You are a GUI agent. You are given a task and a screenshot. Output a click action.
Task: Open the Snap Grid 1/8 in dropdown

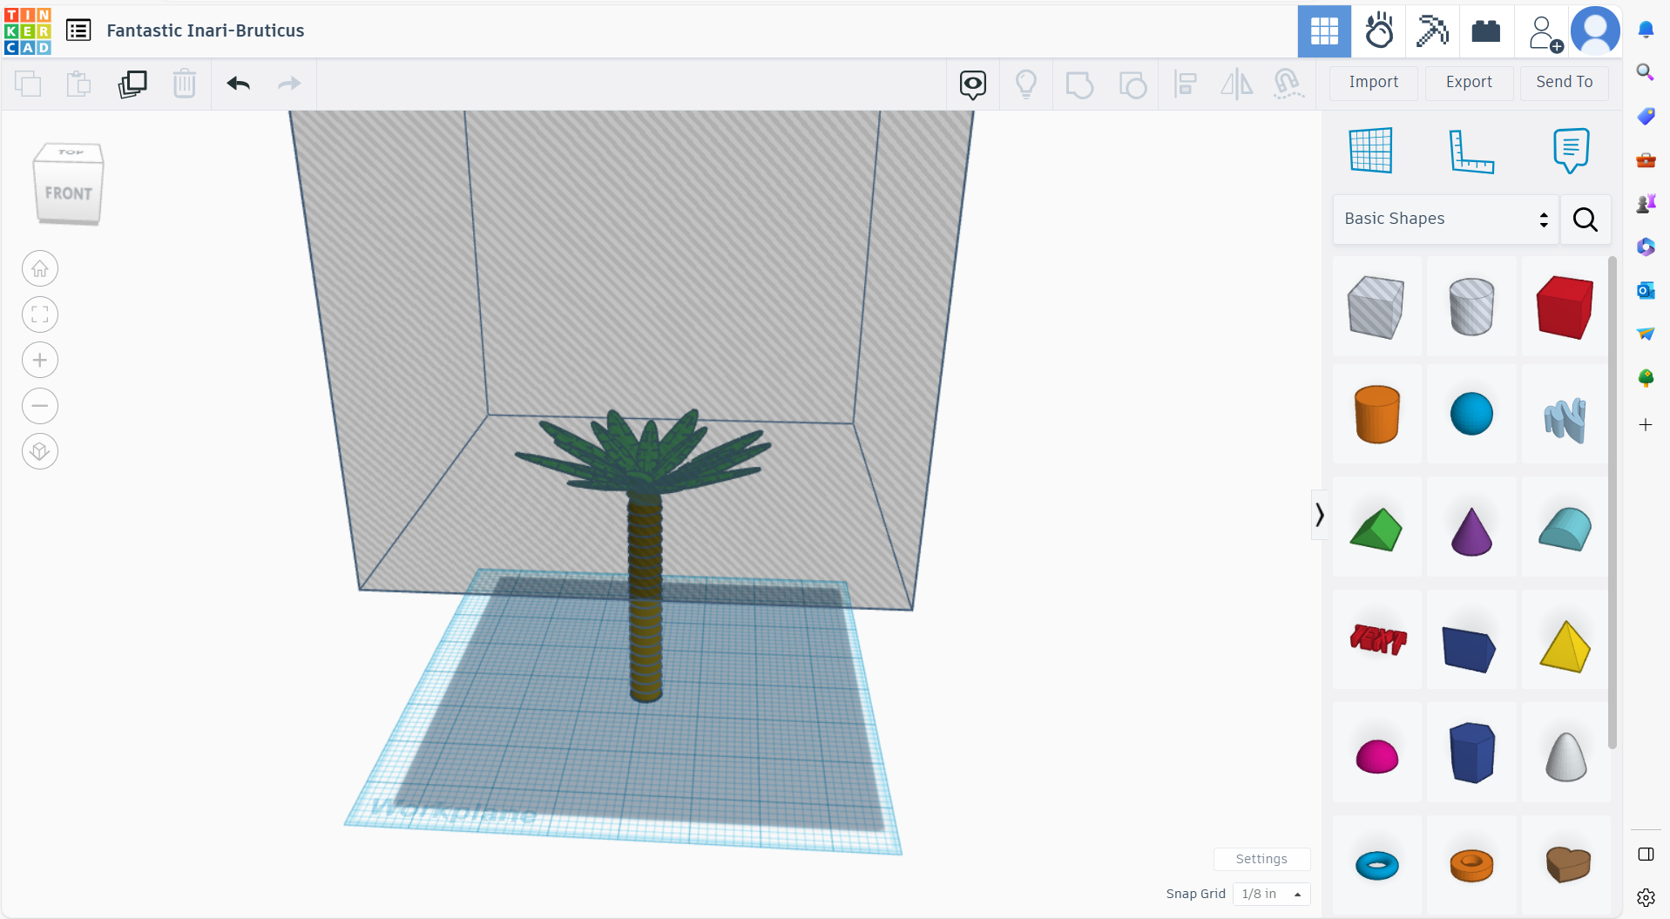point(1271,894)
